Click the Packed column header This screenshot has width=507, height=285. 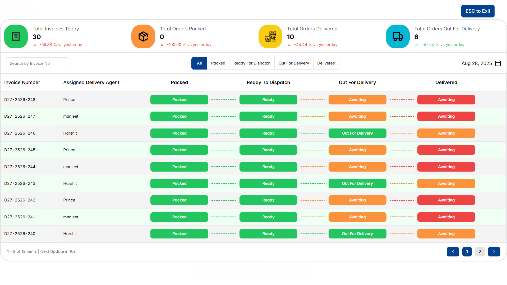pos(179,82)
